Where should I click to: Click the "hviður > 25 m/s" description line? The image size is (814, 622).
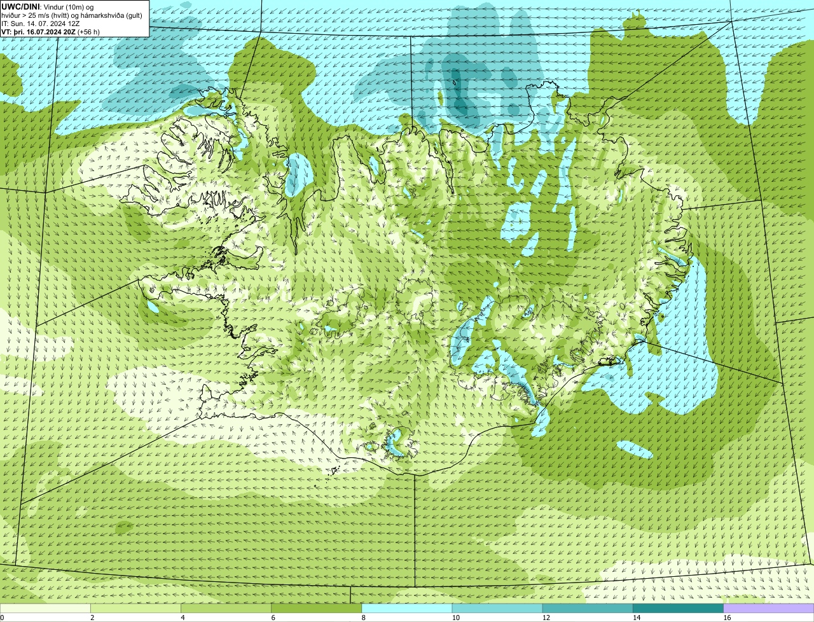tap(72, 15)
